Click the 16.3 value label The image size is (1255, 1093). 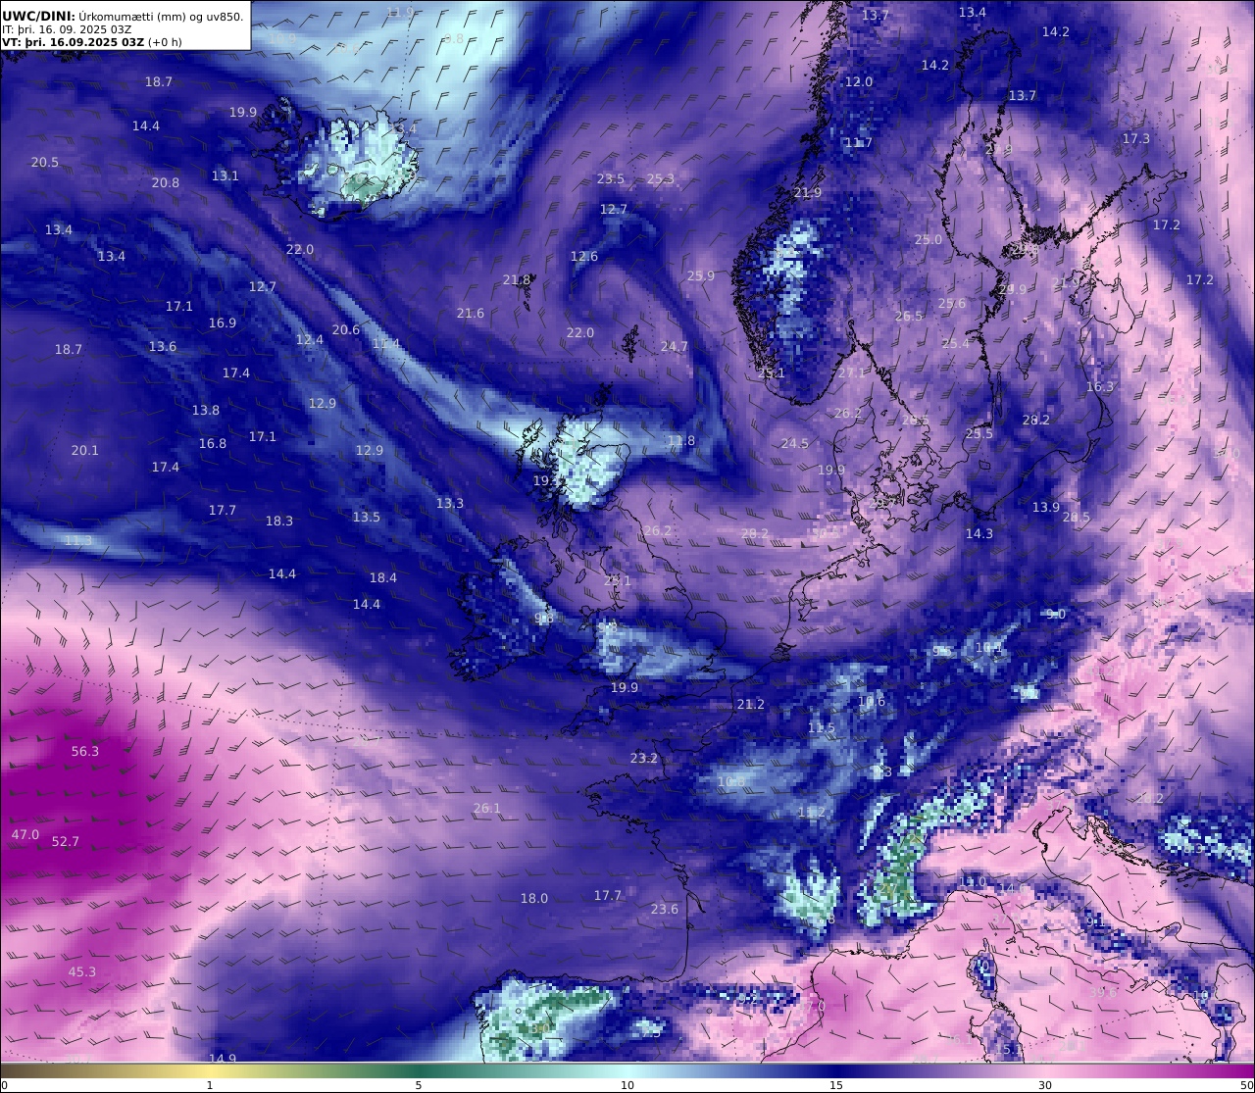pos(1100,387)
